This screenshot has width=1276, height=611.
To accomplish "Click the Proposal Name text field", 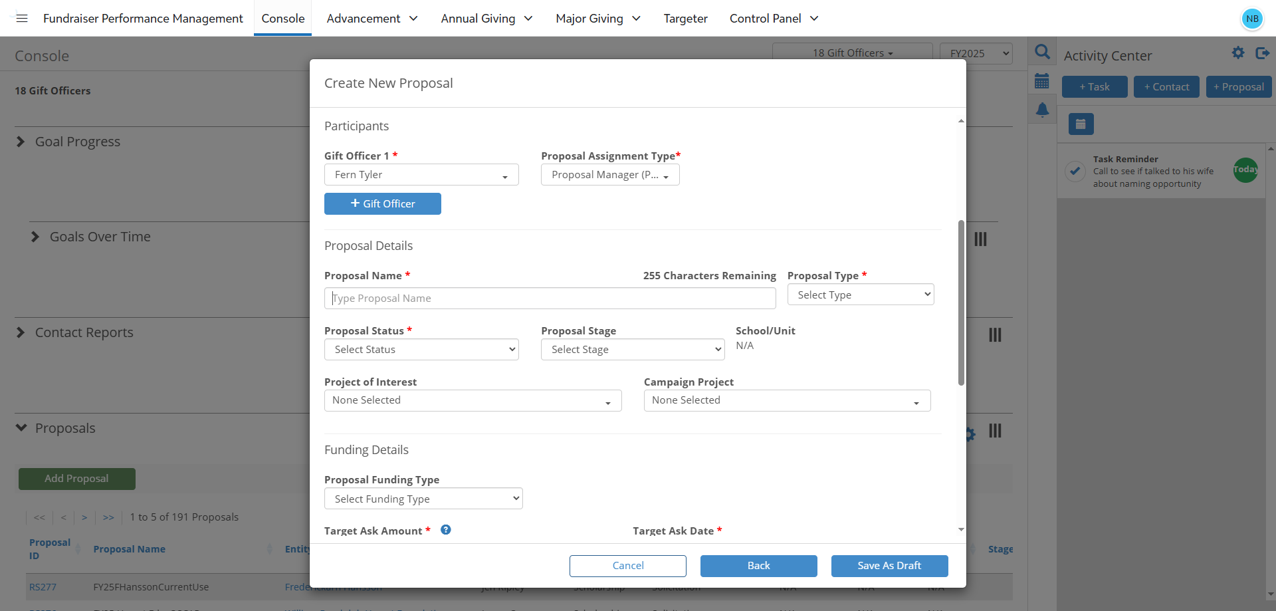I will [x=550, y=299].
